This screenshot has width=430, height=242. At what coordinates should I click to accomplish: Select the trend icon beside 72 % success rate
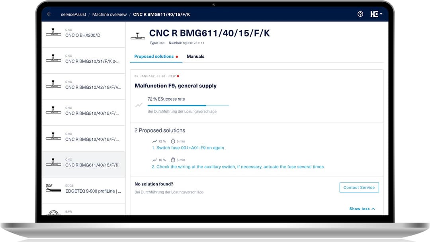click(x=139, y=105)
